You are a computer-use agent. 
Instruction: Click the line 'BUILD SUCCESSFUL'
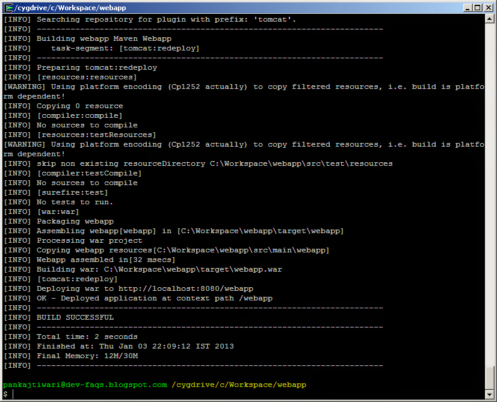(x=58, y=317)
